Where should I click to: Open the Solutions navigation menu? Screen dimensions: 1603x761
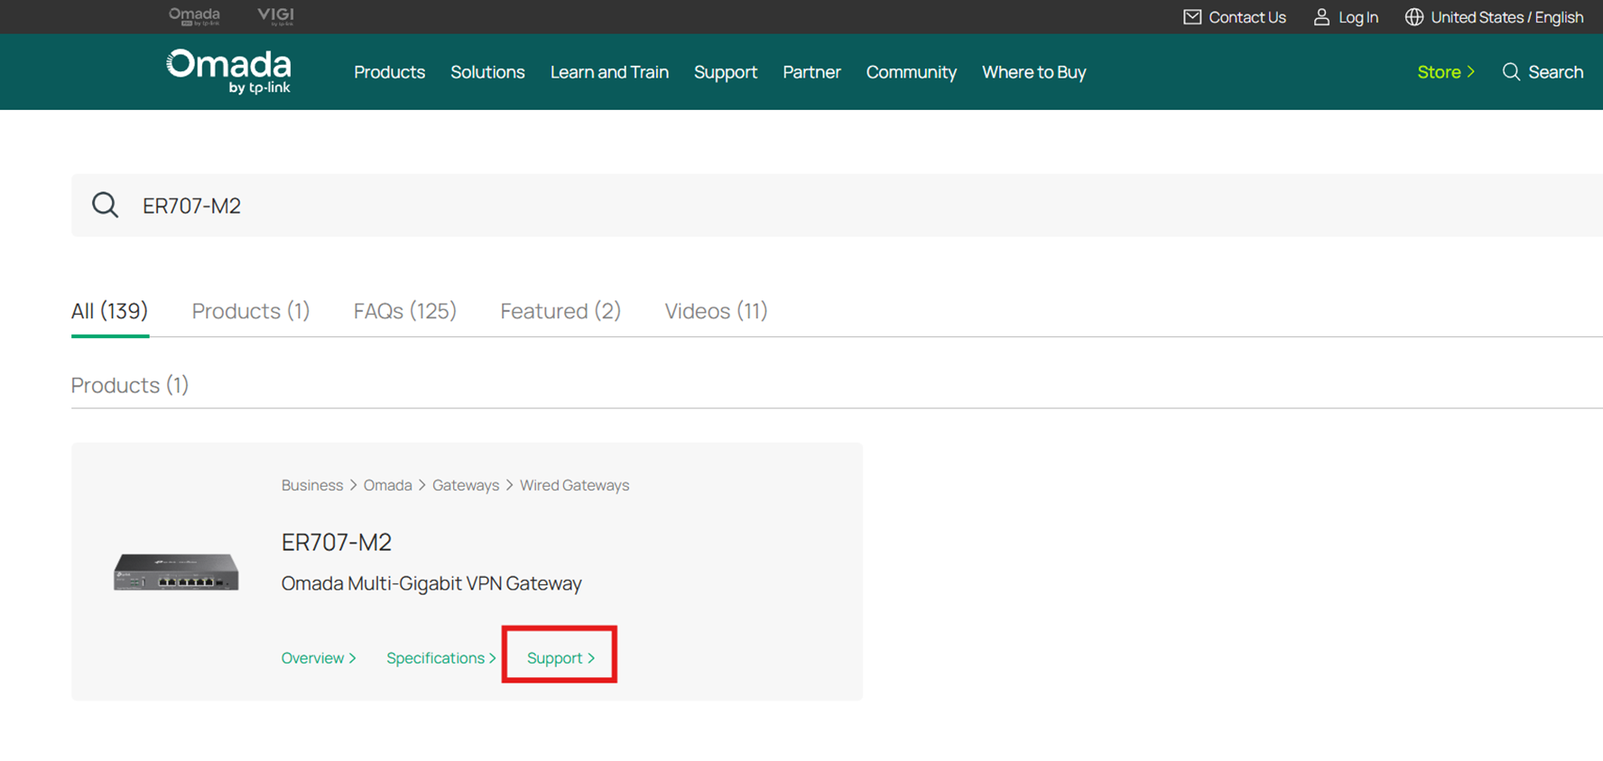487,72
